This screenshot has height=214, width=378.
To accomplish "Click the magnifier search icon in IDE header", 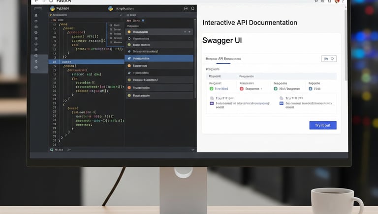I will [x=192, y=8].
